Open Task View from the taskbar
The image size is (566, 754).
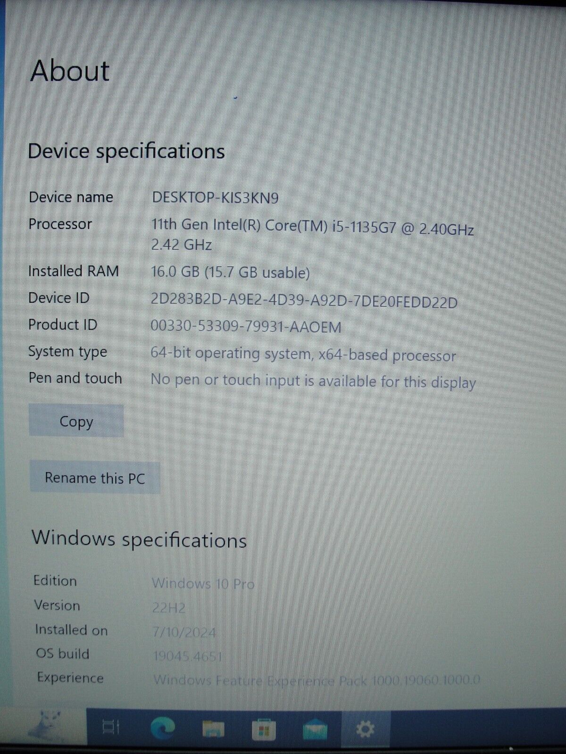pyautogui.click(x=111, y=729)
